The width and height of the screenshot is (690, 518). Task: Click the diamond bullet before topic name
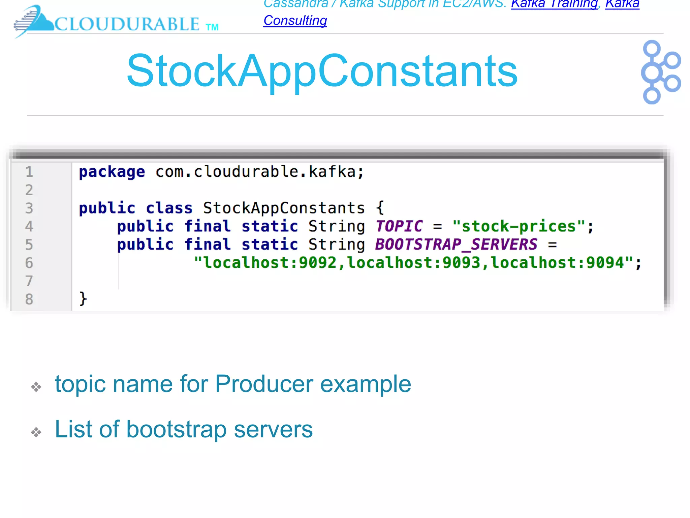(x=36, y=386)
